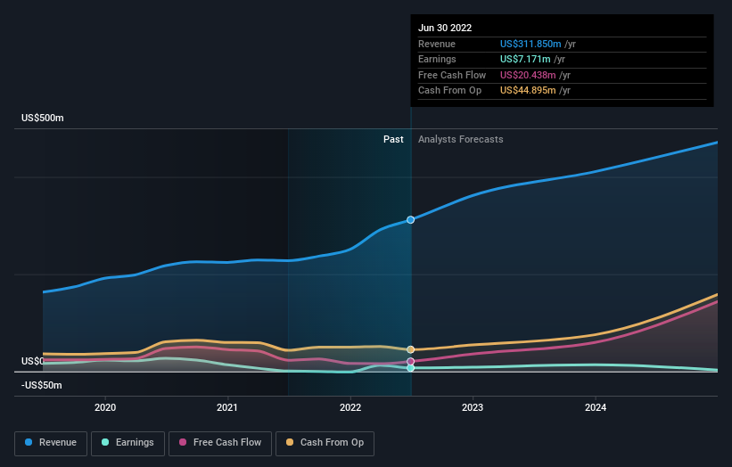Click the Revenue row label in tooltip
The width and height of the screenshot is (732, 467).
[x=437, y=44]
